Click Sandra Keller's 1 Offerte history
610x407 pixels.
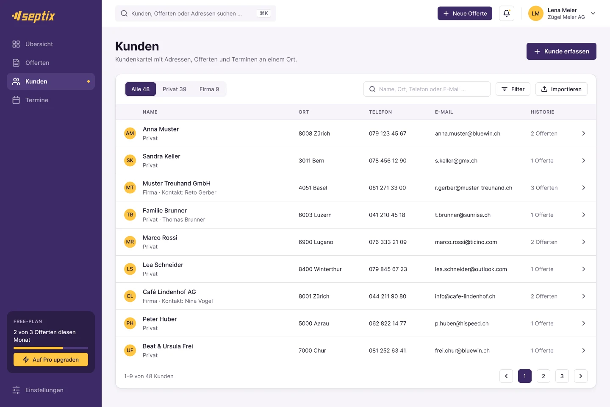pyautogui.click(x=542, y=161)
